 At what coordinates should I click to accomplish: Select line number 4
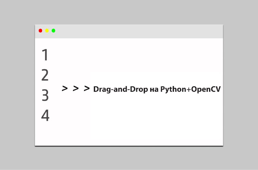click(45, 116)
